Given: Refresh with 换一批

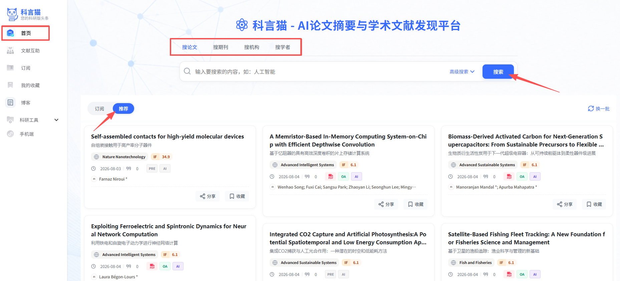Looking at the screenshot, I should coord(599,109).
